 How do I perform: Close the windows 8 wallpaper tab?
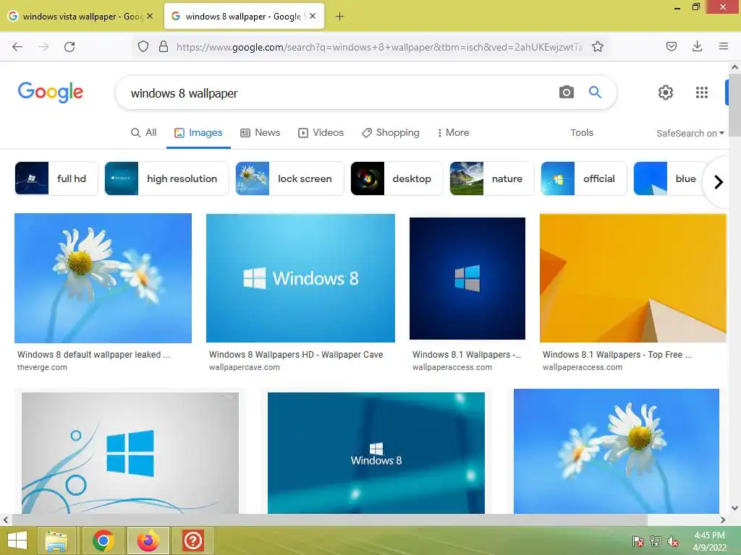[313, 16]
